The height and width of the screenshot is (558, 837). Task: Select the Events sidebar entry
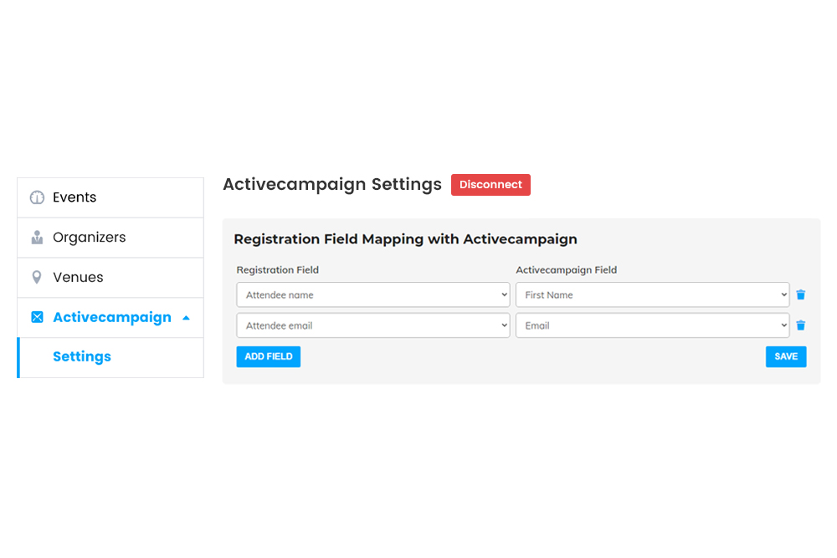74,197
